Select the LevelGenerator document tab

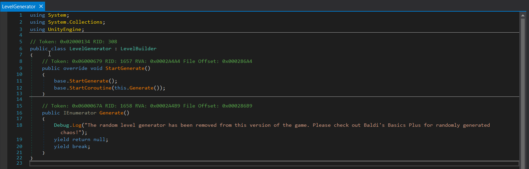click(x=19, y=6)
